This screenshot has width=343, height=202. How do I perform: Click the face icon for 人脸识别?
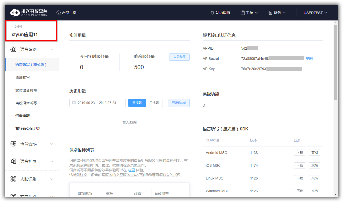[x=13, y=179]
